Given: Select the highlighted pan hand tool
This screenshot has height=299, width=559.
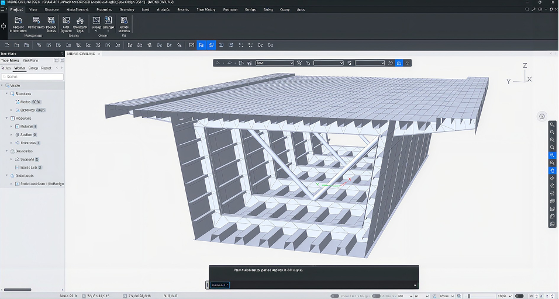Looking at the screenshot, I should pyautogui.click(x=552, y=171).
